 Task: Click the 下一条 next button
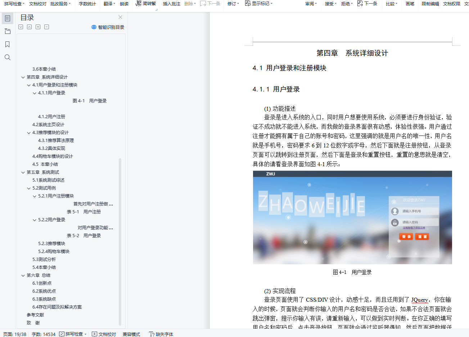click(x=367, y=4)
